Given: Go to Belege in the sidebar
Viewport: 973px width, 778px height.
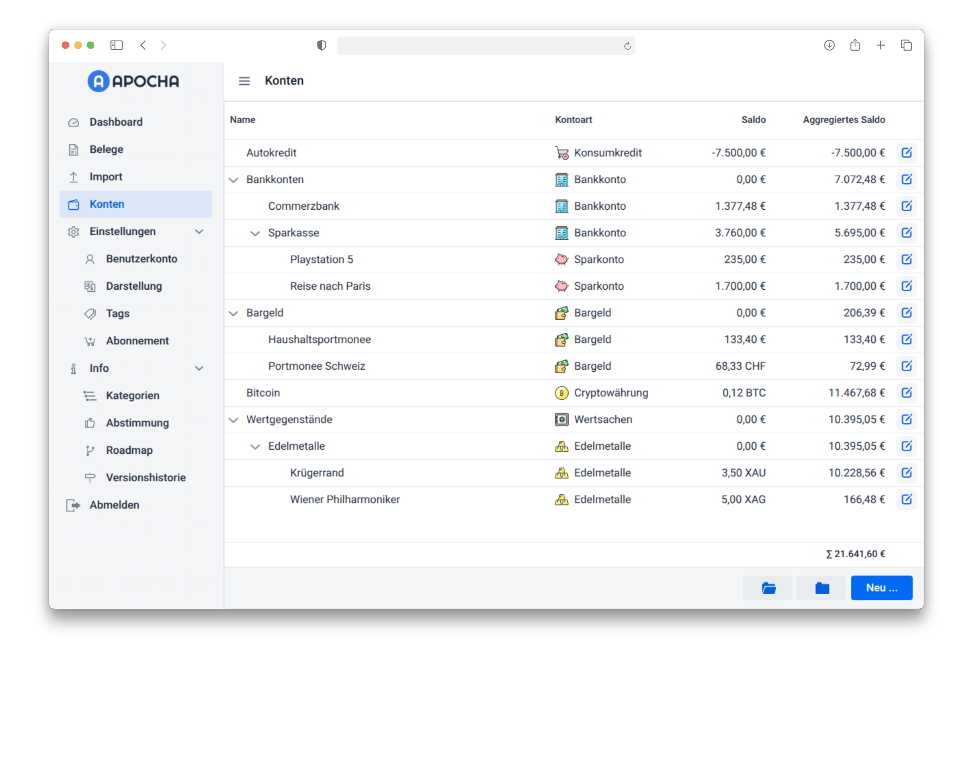Looking at the screenshot, I should 136,149.
